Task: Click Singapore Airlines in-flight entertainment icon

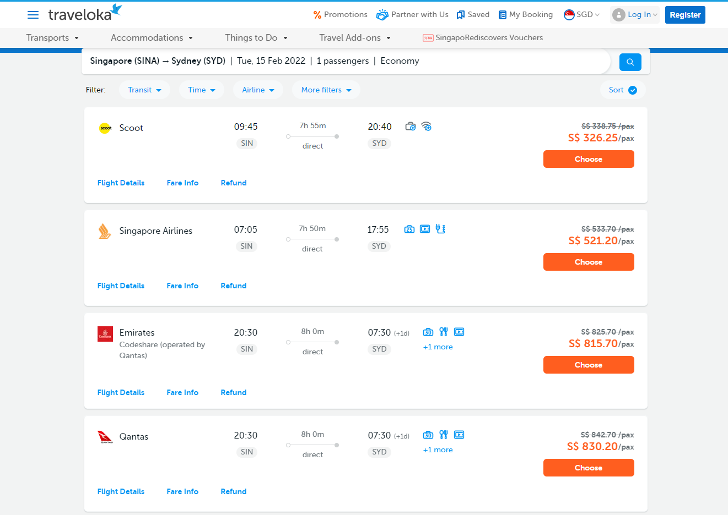Action: click(425, 229)
